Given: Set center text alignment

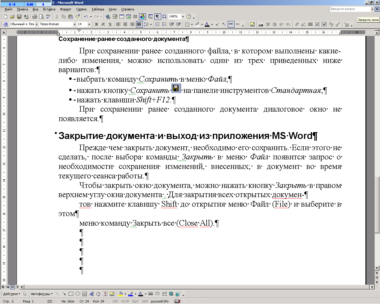Looking at the screenshot, I should pos(125,24).
